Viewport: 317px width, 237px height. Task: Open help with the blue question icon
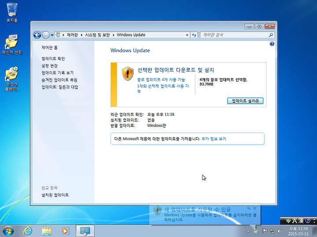click(272, 44)
